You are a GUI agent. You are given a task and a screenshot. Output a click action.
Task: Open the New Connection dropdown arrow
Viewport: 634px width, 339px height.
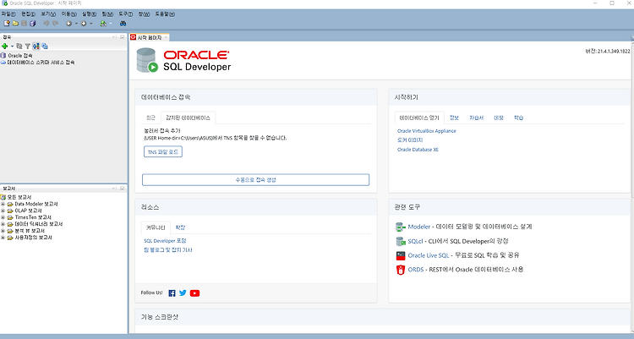click(x=12, y=46)
